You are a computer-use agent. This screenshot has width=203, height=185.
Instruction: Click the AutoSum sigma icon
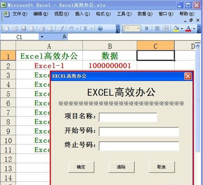[x=86, y=29]
